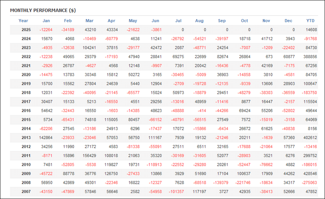The height and width of the screenshot is (199, 325).
Task: Select the 2014 year row label
Action: tap(26, 129)
